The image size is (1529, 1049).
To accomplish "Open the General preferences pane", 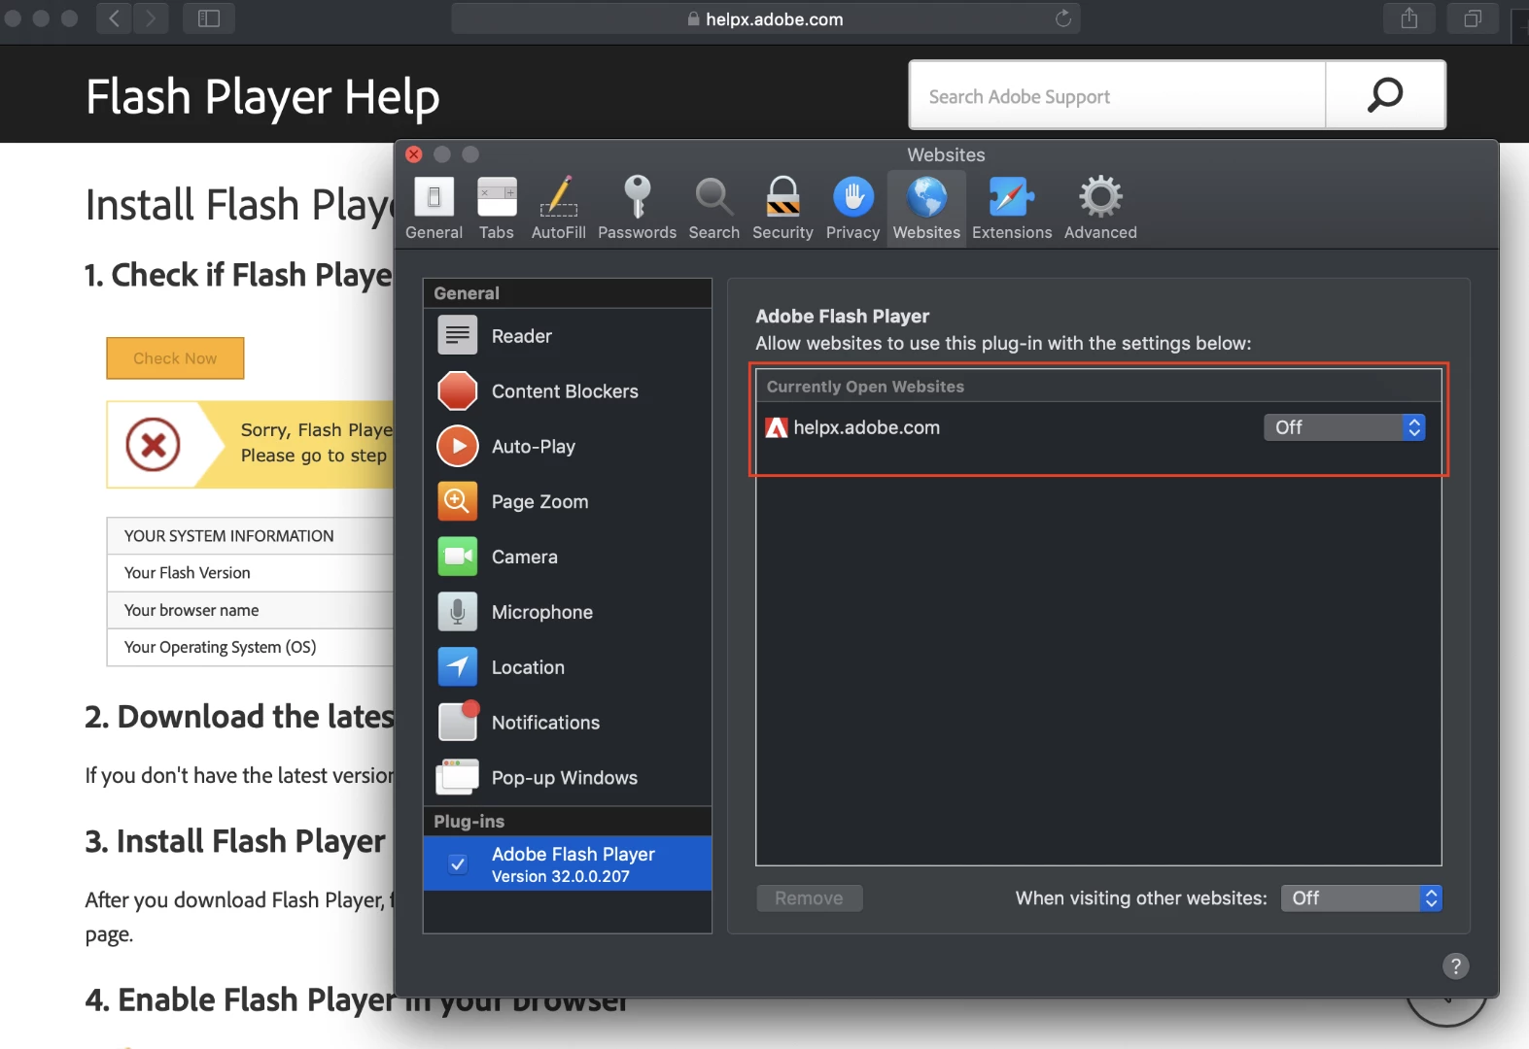I will click(434, 208).
